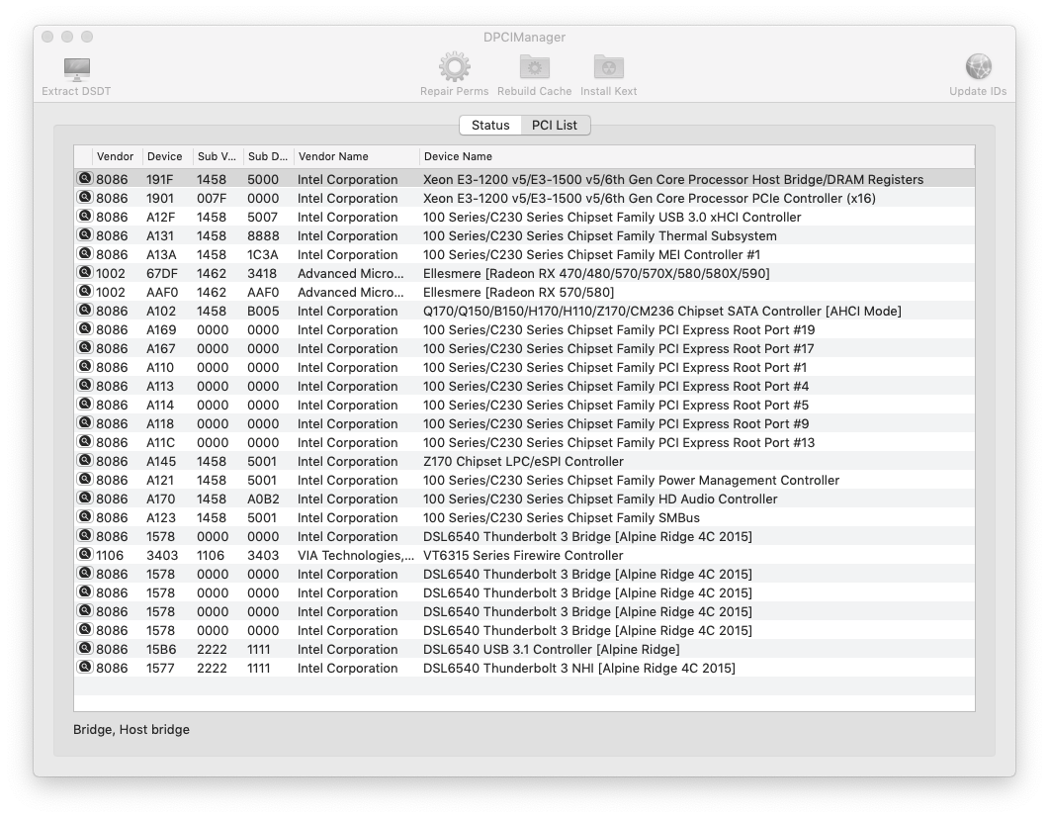
Task: Switch to the Status tab
Action: 490,126
